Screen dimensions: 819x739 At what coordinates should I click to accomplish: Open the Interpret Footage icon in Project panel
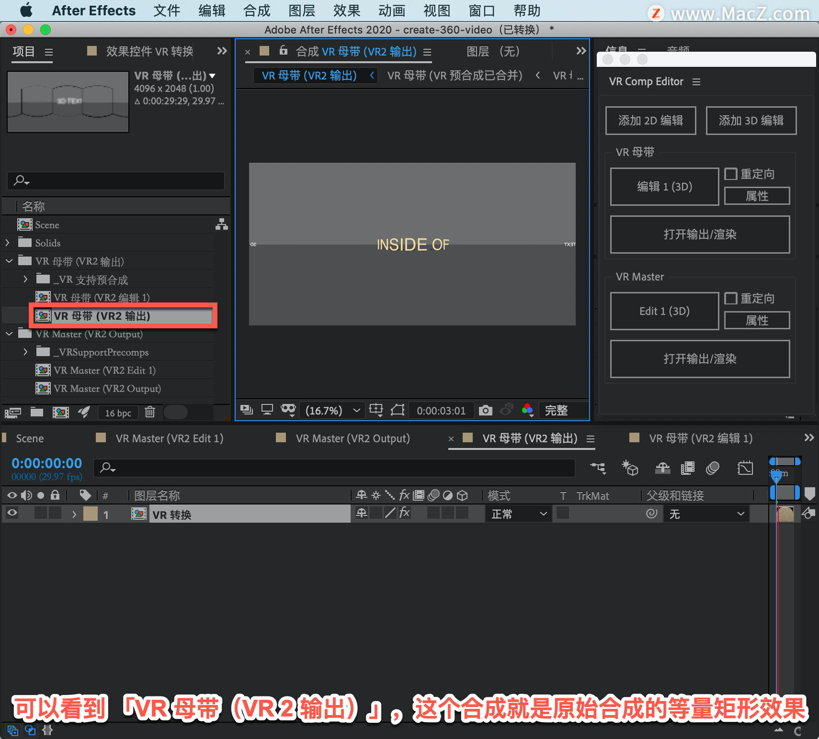[x=13, y=412]
